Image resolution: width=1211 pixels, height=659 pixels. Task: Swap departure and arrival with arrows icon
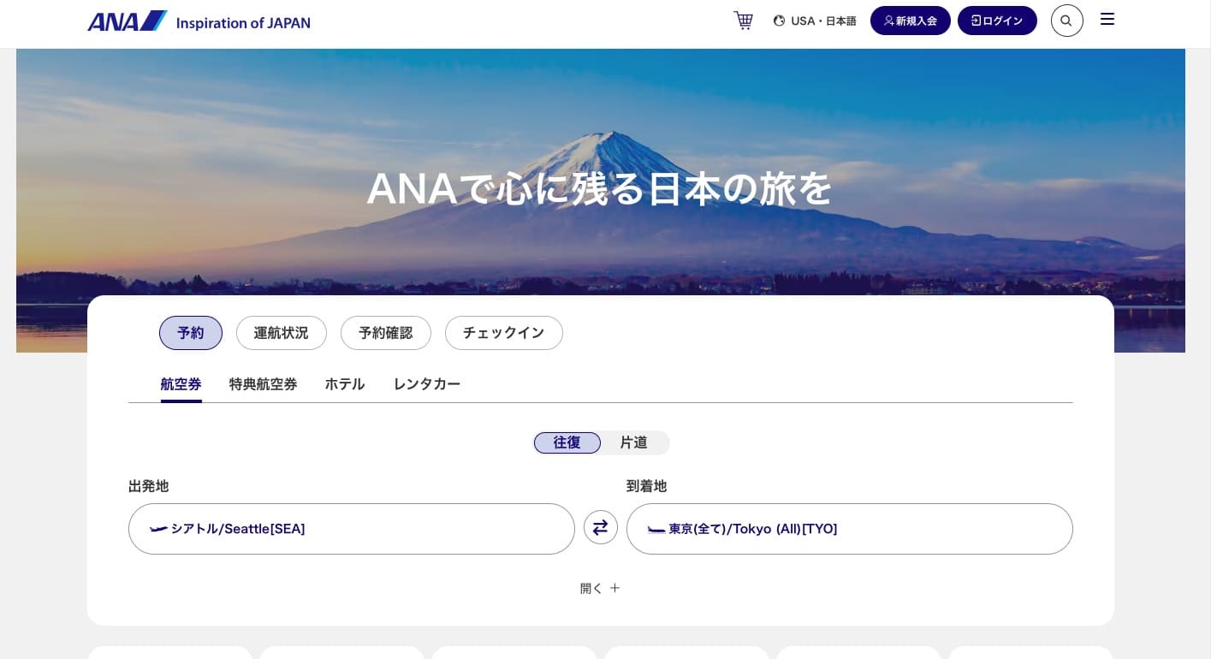point(601,527)
